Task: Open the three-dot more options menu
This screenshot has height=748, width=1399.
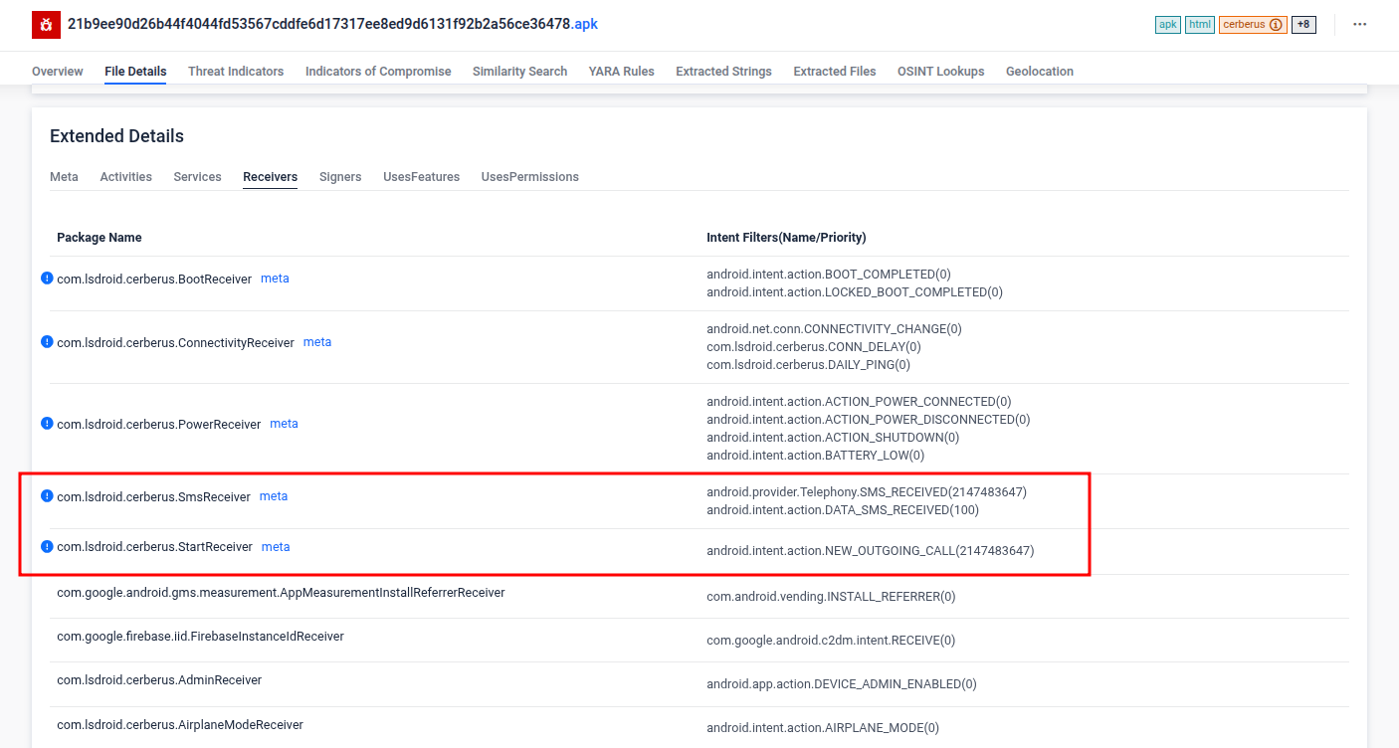Action: [x=1359, y=24]
